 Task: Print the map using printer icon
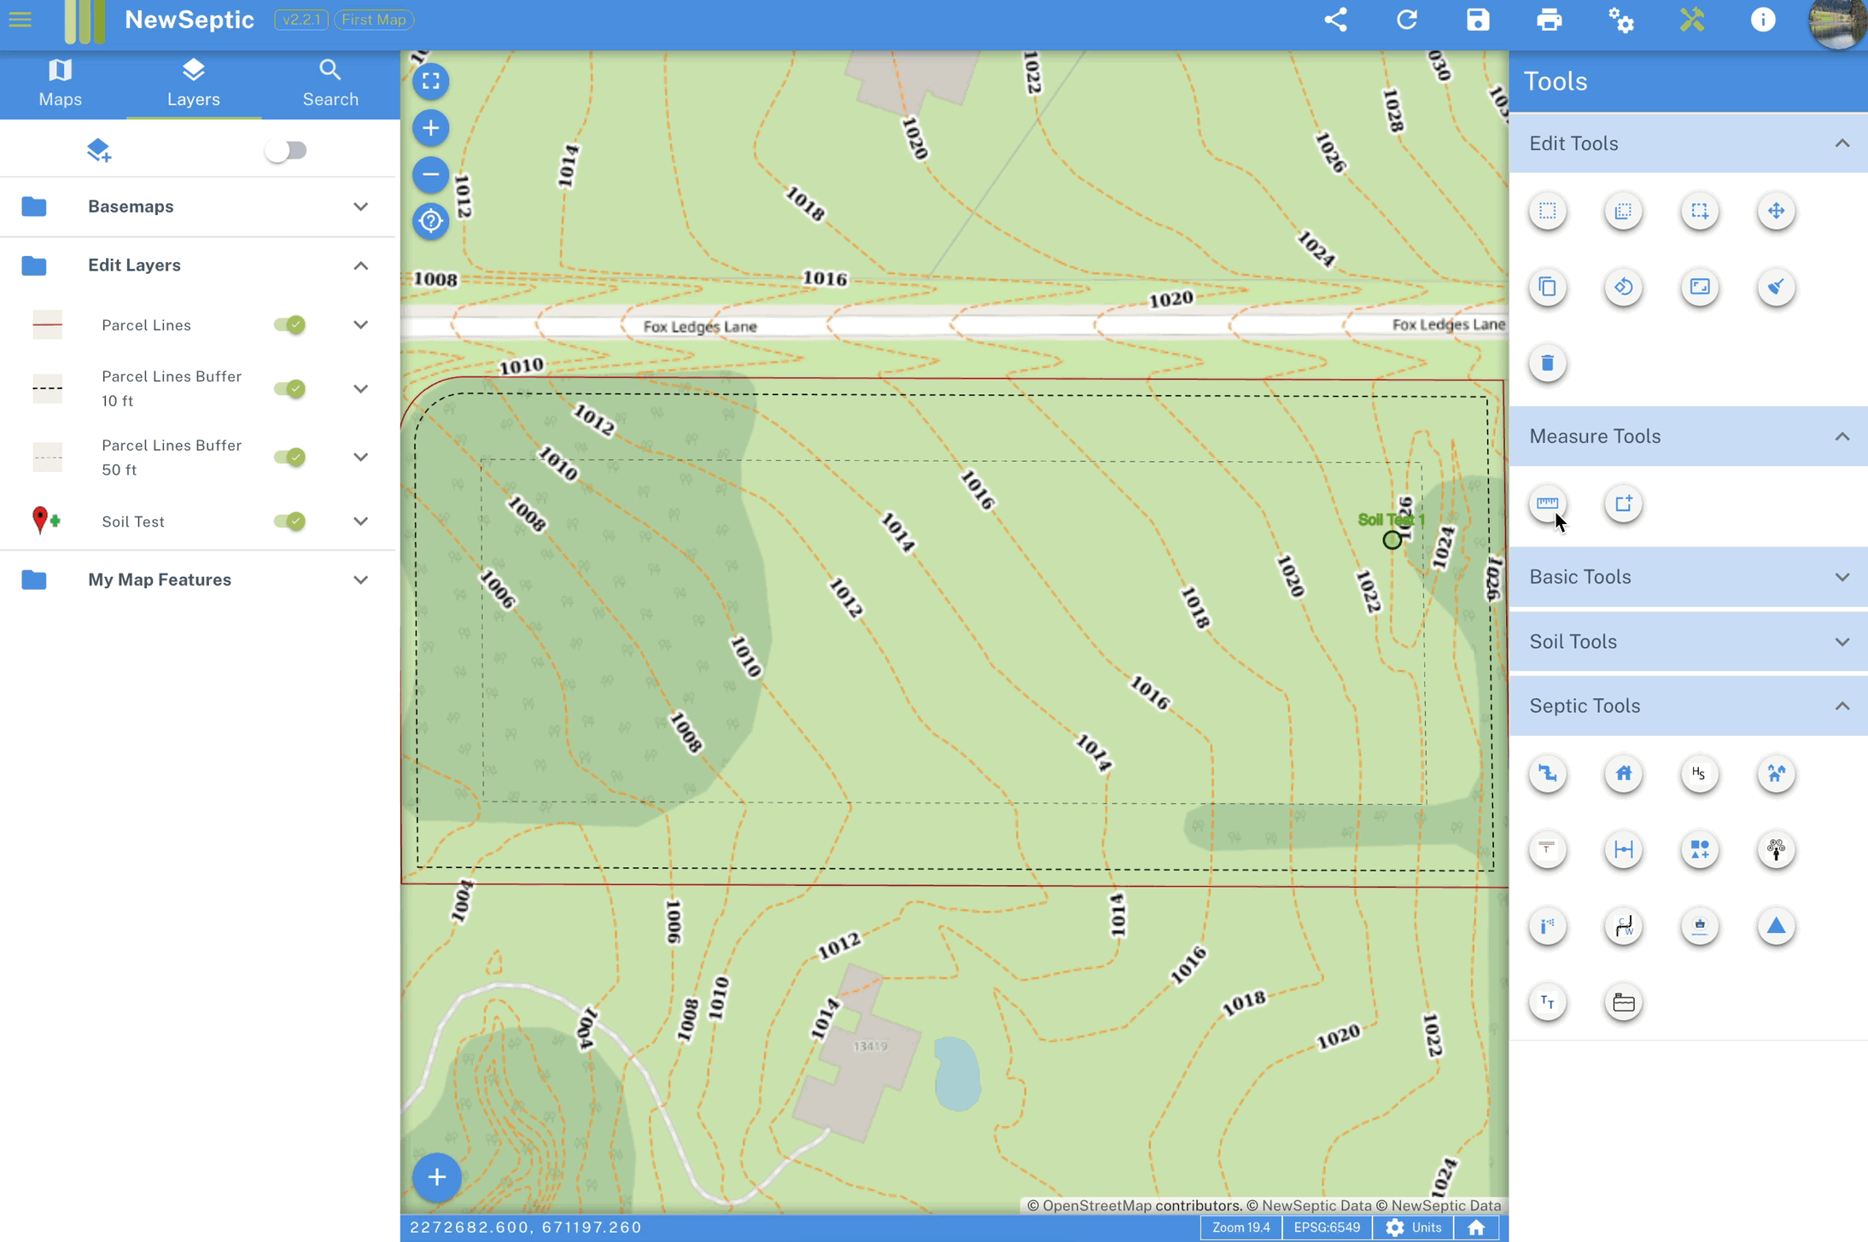click(1549, 20)
